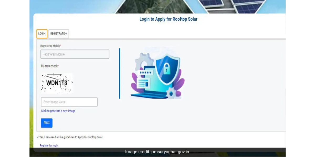
Task: Click the Human check label
Action: 50,66
